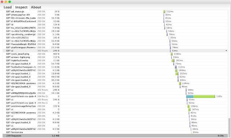Click the macOS green zoom window button
The width and height of the screenshot is (231, 138).
pyautogui.click(x=10, y=2)
